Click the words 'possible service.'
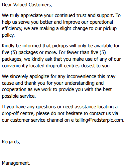The width and height of the screenshot is (125, 167). 19,96
